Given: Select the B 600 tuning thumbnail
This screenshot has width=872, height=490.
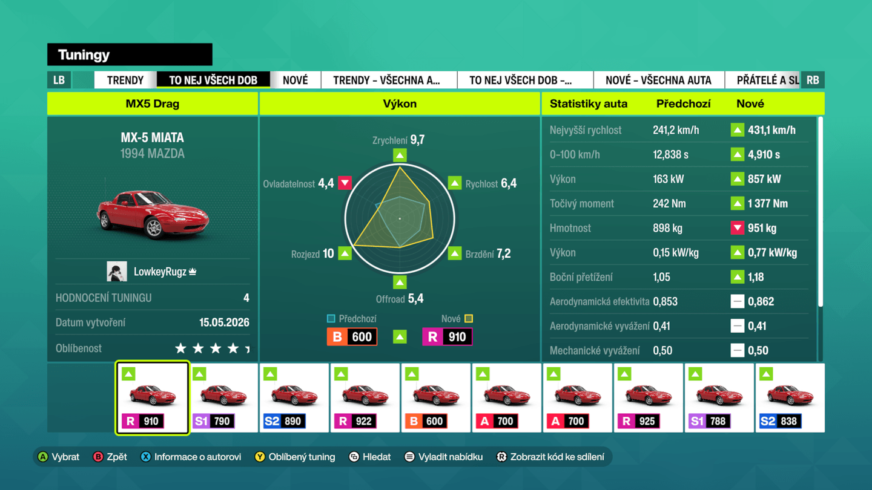Looking at the screenshot, I should click(436, 398).
